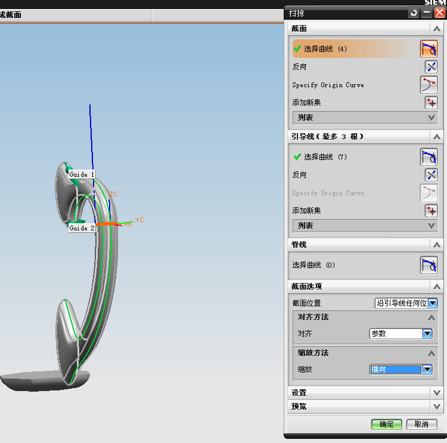447x443 pixels.
Task: Expand the 设置 section
Action: pyautogui.click(x=436, y=393)
